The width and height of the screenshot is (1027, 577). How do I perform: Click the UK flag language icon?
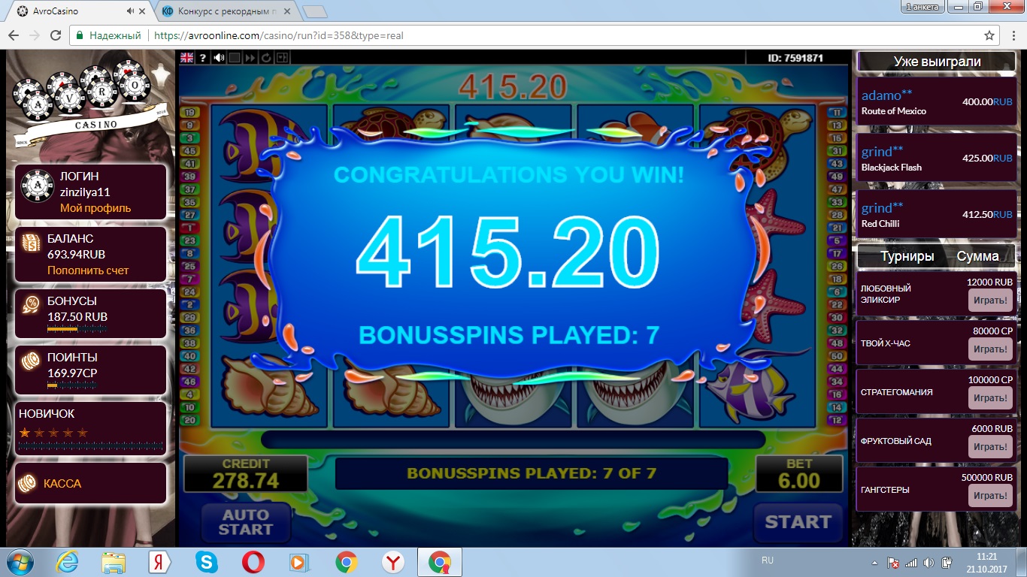187,58
